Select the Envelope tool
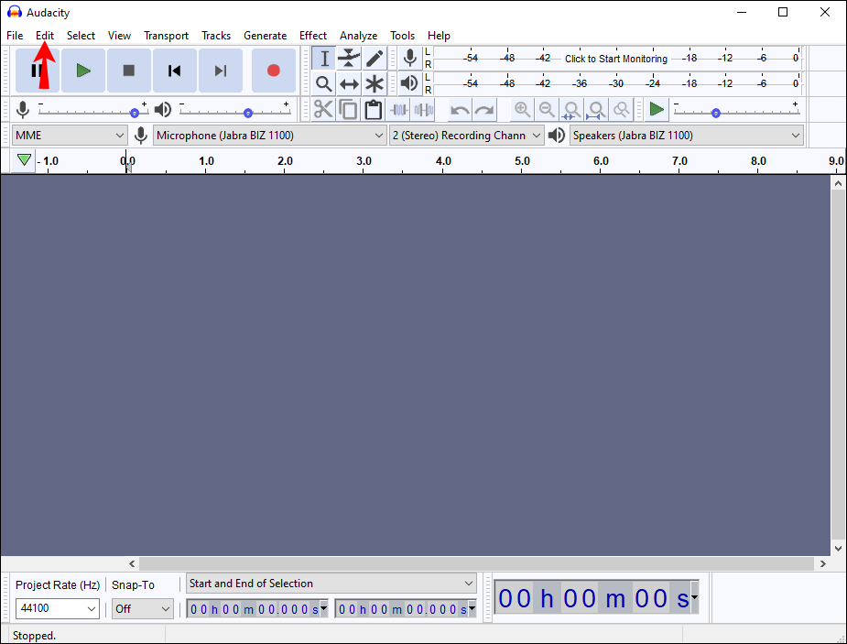Image resolution: width=847 pixels, height=644 pixels. click(349, 59)
